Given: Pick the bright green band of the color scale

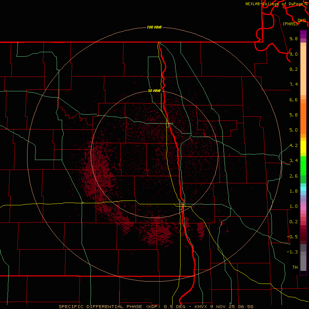Looking at the screenshot, I should coord(303,166).
